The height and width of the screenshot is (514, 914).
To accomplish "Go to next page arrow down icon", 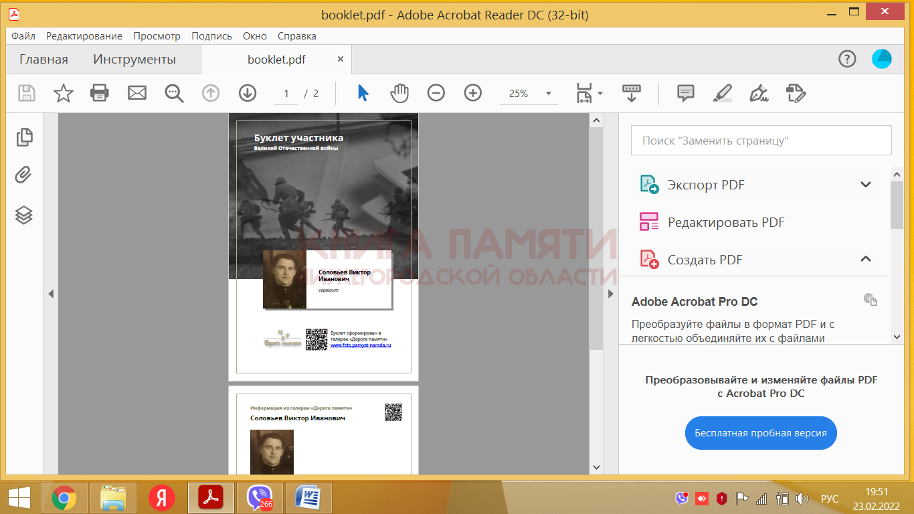I will point(248,93).
